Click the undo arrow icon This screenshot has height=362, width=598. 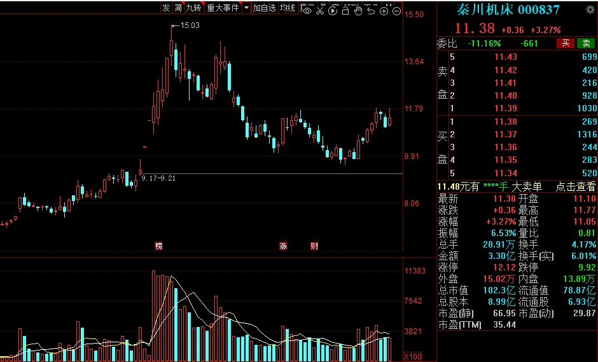tap(371, 10)
